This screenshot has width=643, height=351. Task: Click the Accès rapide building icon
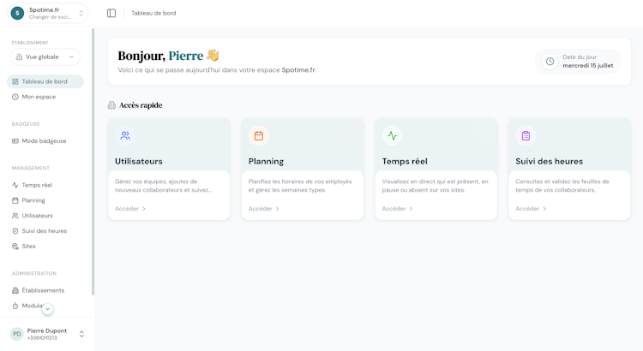coord(111,105)
